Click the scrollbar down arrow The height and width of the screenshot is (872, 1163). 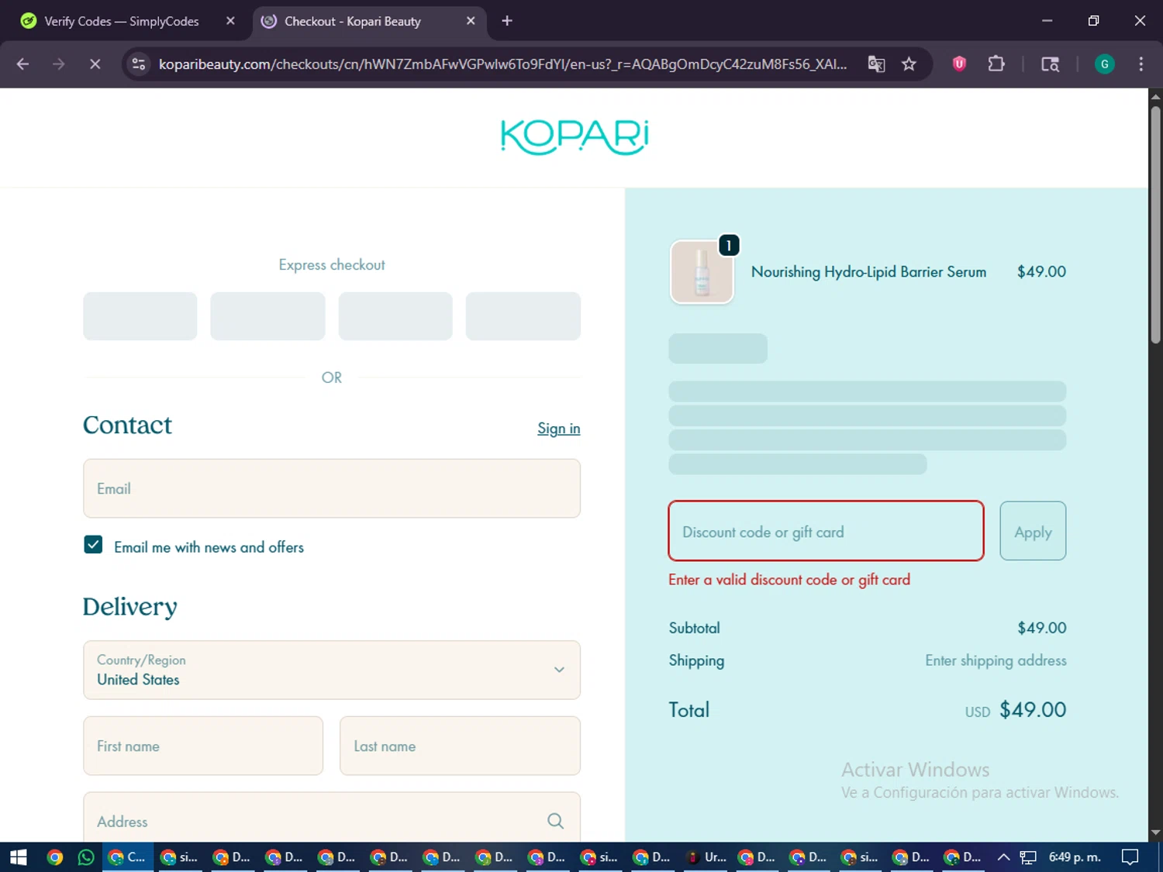(x=1155, y=833)
